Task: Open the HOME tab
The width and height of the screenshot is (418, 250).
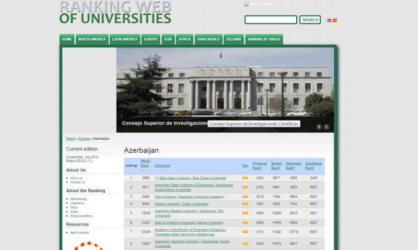Action: click(67, 39)
